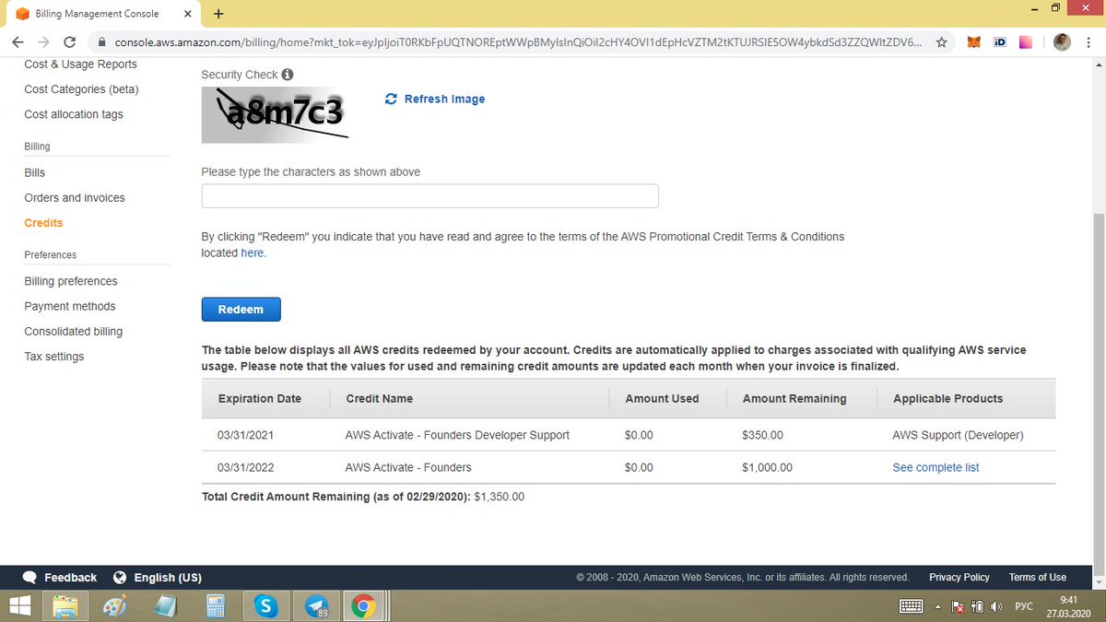Click the Amount Used column header
Screen dimensions: 1106x622
pyautogui.click(x=662, y=399)
